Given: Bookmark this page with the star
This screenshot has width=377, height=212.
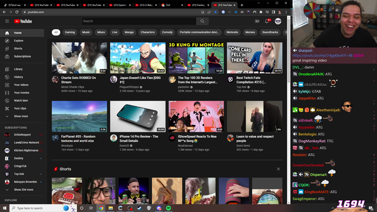Looking at the screenshot, I should click(x=216, y=12).
